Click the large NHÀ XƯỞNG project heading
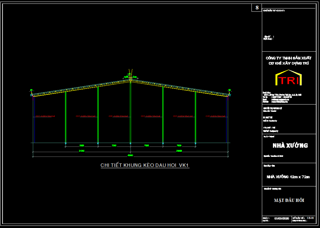 pos(290,145)
